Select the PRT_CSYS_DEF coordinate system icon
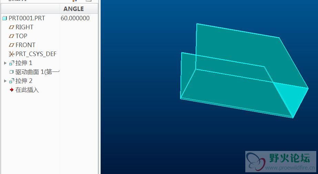318x174 pixels. 12,54
